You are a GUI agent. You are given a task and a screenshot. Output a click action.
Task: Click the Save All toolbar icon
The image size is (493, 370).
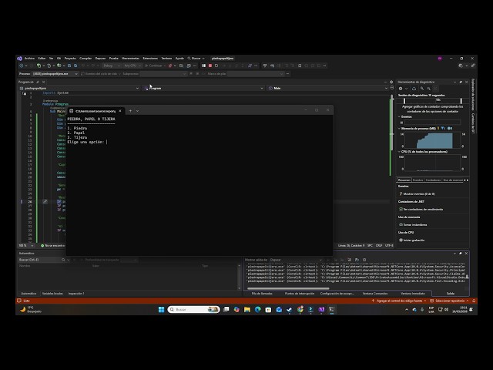[75, 66]
